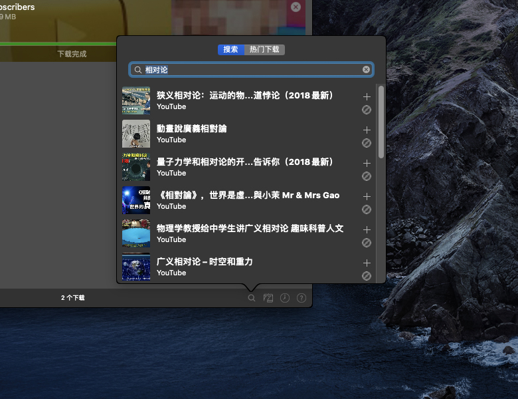Click the help question mark icon
The height and width of the screenshot is (399, 518).
(302, 298)
